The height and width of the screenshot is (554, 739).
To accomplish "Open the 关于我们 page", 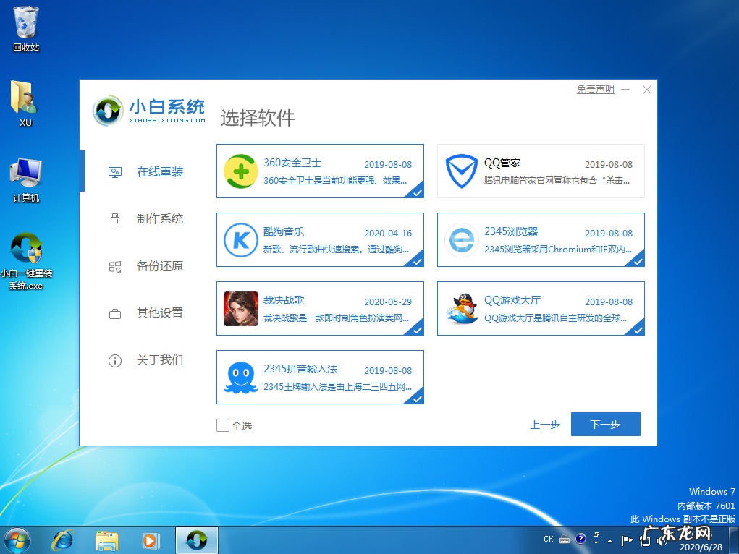I will point(161,360).
